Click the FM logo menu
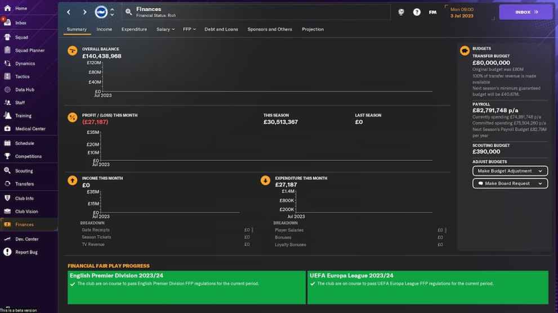Screen dimensions: 558x313 (432, 12)
